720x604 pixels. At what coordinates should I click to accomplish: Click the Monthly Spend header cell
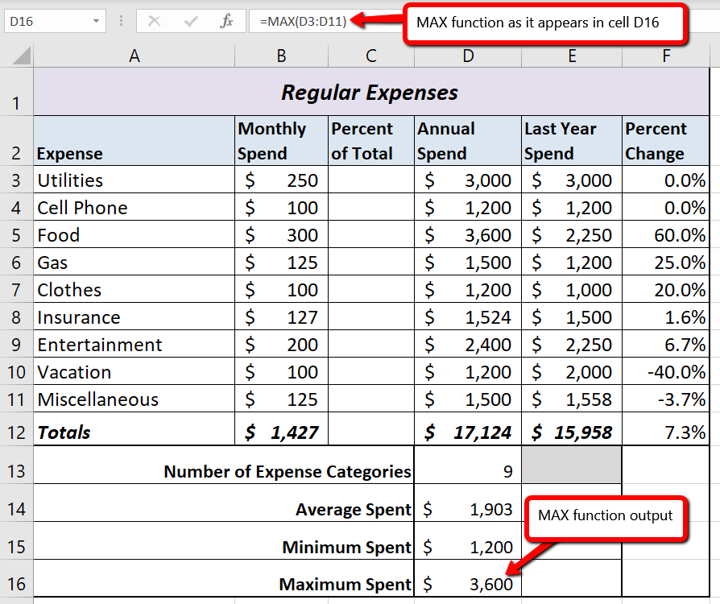click(x=282, y=141)
